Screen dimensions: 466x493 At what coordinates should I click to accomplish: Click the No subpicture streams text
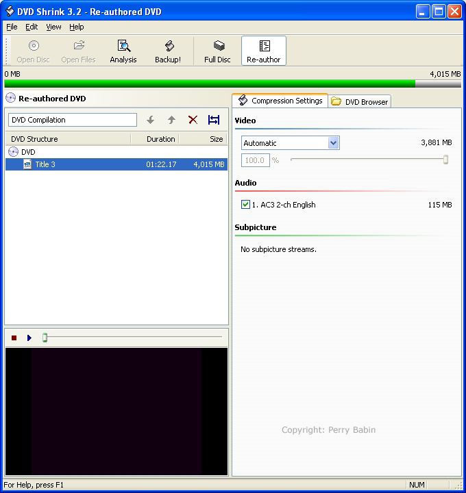click(278, 249)
